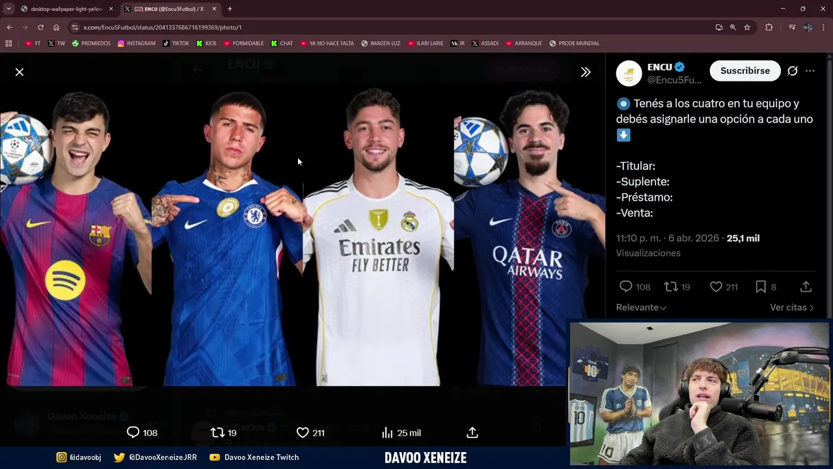
Task: Open Grok icon next to Suscribirse
Action: pyautogui.click(x=793, y=71)
